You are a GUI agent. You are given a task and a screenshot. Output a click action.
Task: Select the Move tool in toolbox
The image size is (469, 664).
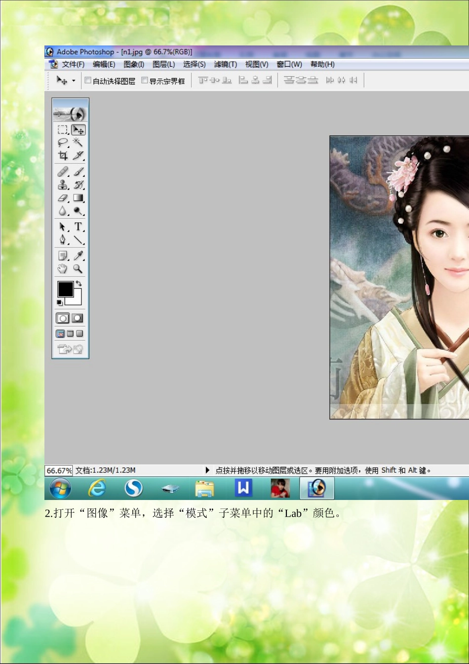pos(78,130)
